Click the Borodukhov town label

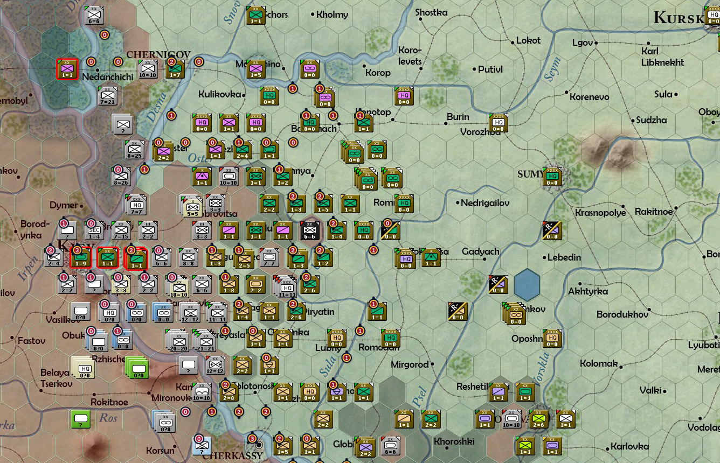(622, 314)
